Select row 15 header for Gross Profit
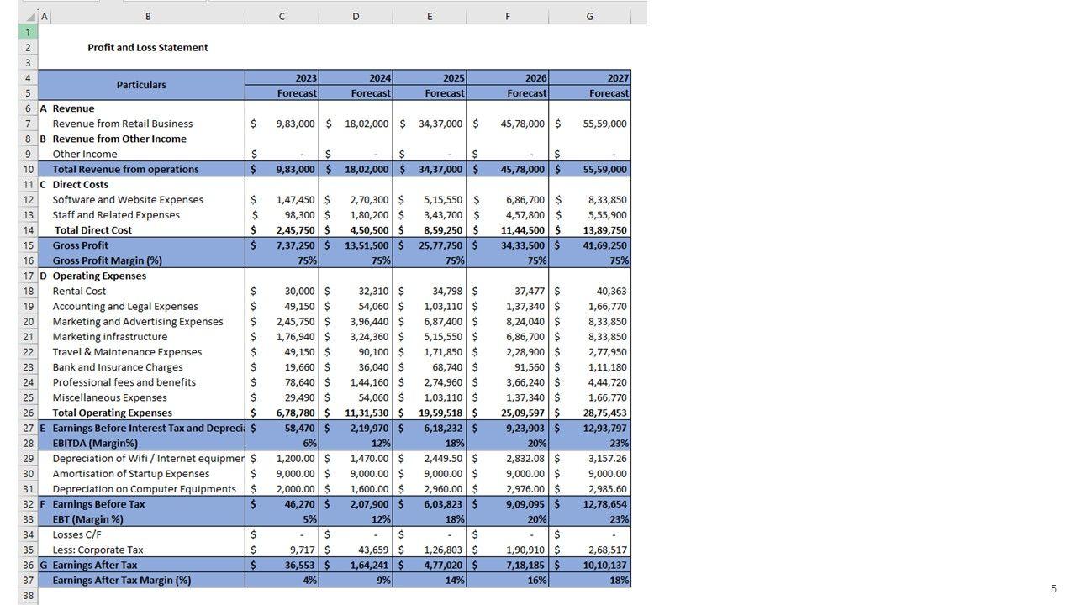 pos(28,245)
